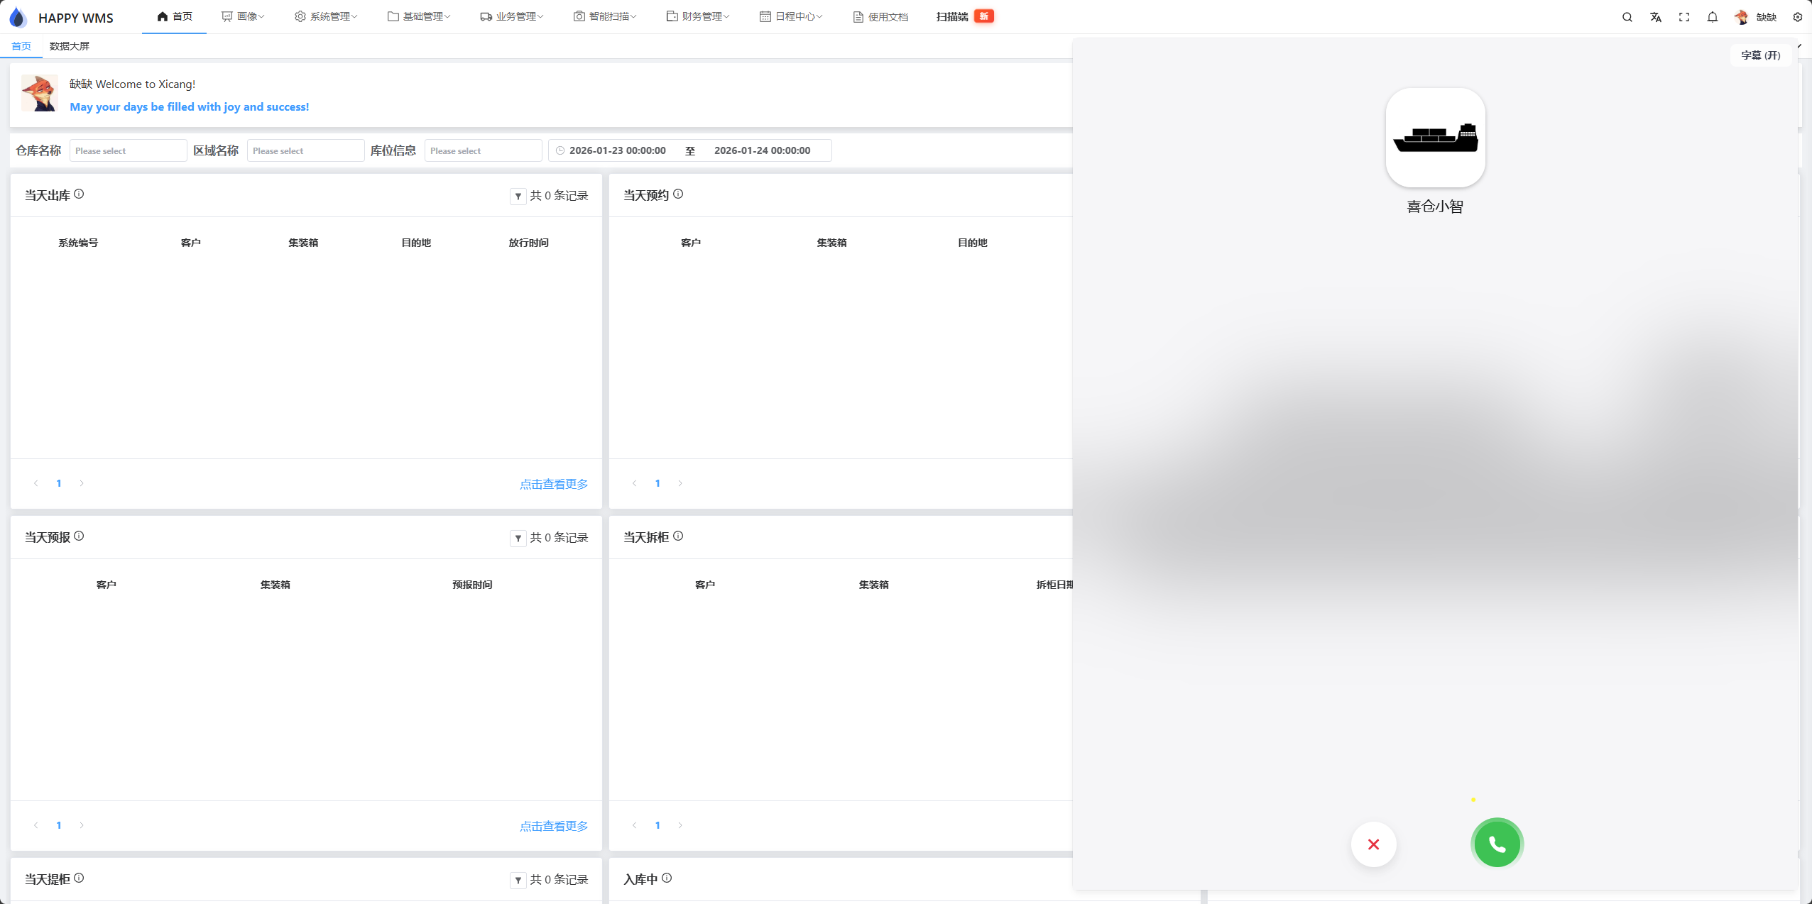Image resolution: width=1812 pixels, height=904 pixels.
Task: Toggle the 字幕 (开) subtitles setting
Action: coord(1760,55)
